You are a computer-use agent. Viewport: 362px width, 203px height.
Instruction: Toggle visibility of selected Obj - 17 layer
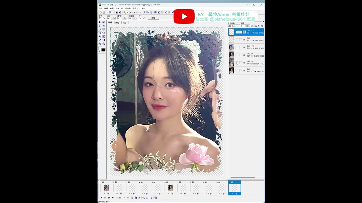[237, 32]
